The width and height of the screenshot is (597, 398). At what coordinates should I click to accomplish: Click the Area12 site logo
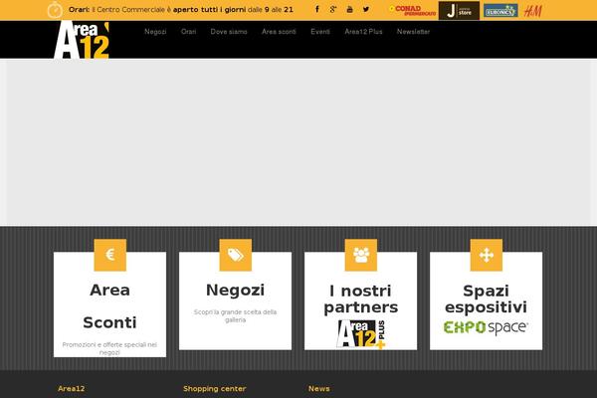(x=82, y=40)
